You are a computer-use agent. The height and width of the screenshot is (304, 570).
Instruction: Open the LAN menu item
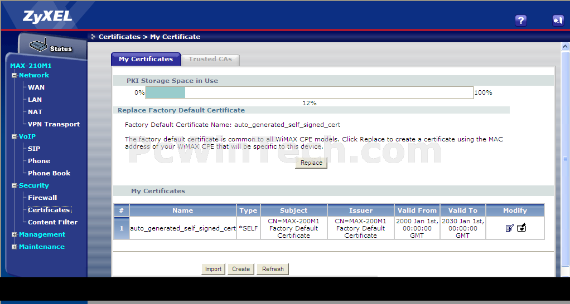click(x=35, y=100)
